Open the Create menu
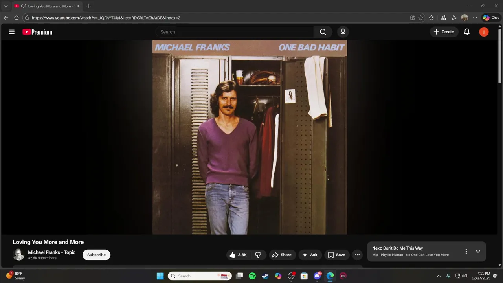The width and height of the screenshot is (503, 283). coord(444,32)
